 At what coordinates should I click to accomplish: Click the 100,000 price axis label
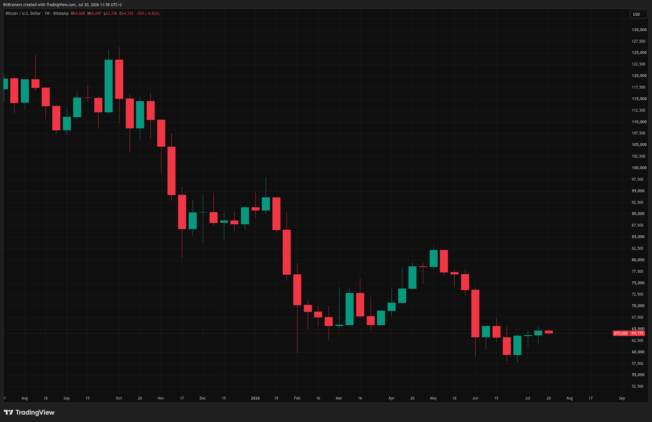pyautogui.click(x=639, y=168)
